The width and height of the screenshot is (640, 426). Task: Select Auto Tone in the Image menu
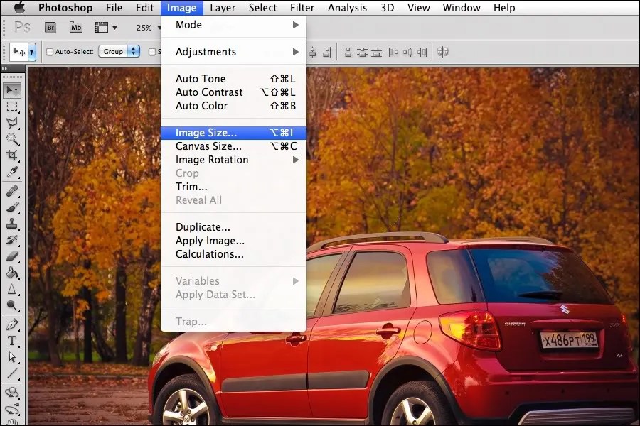tap(233, 79)
